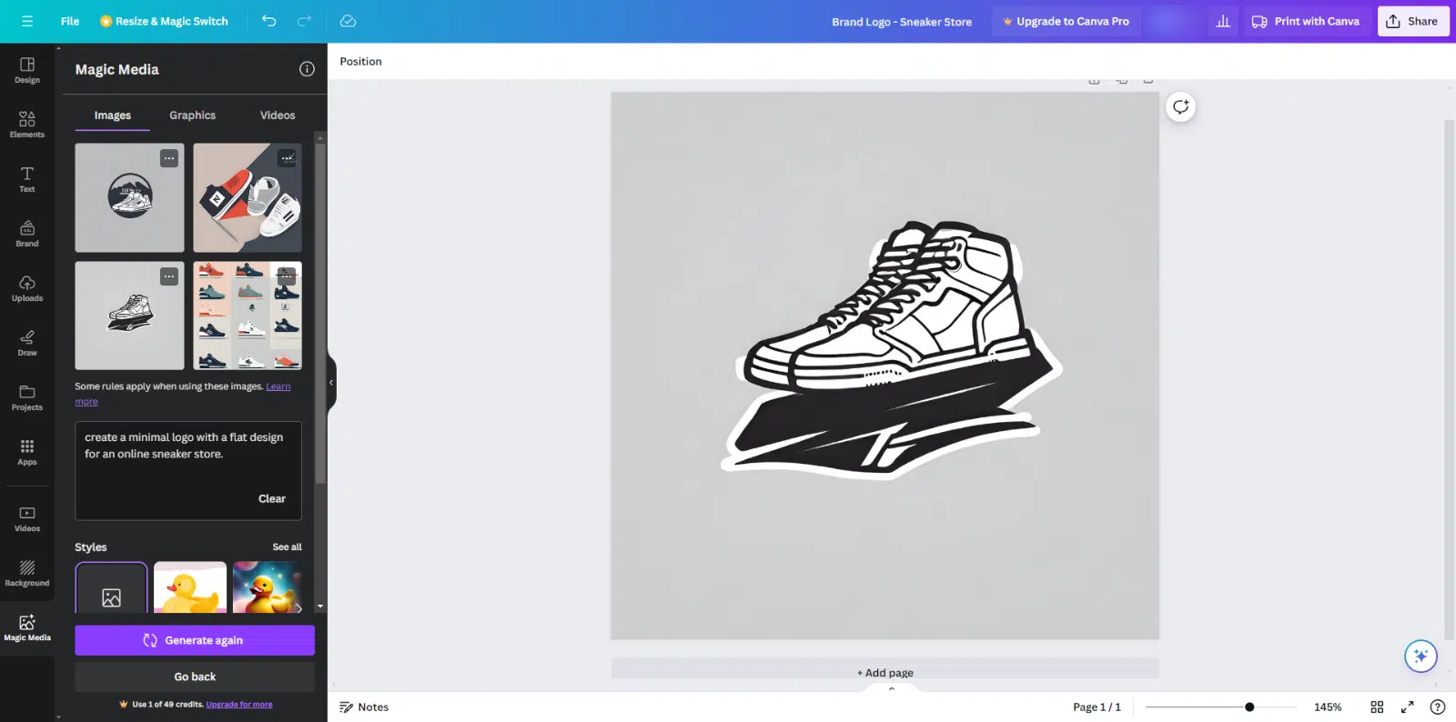Undo the last action

tap(269, 21)
